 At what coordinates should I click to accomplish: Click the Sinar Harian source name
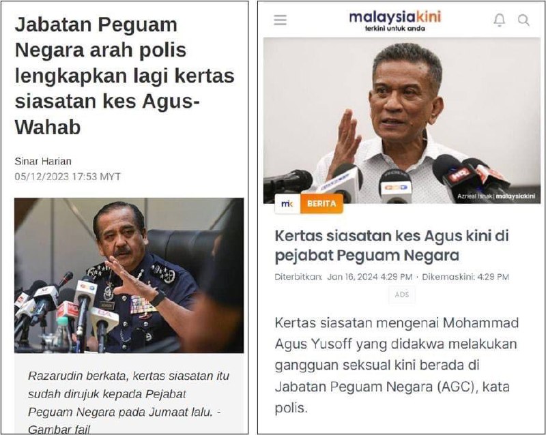pos(43,161)
